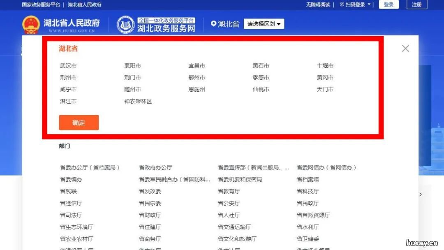
Task: Select 恩施市 from the city list
Action: [x=197, y=89]
